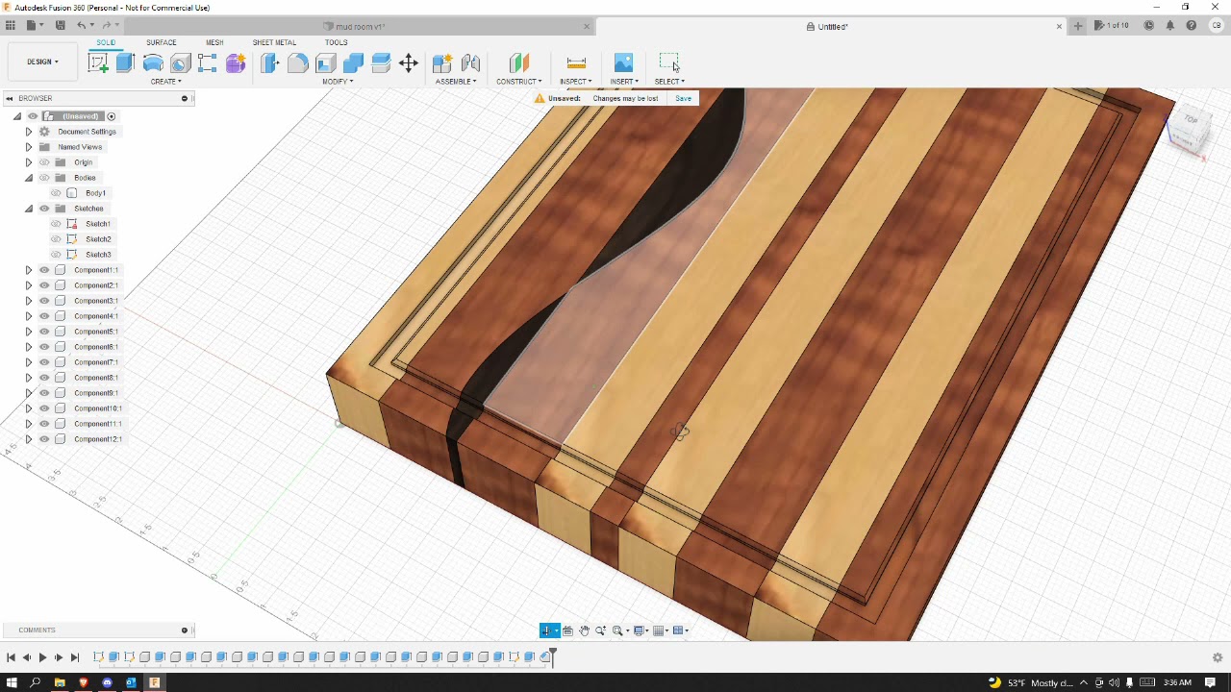Toggle visibility of Body1
Image resolution: width=1231 pixels, height=692 pixels.
56,193
